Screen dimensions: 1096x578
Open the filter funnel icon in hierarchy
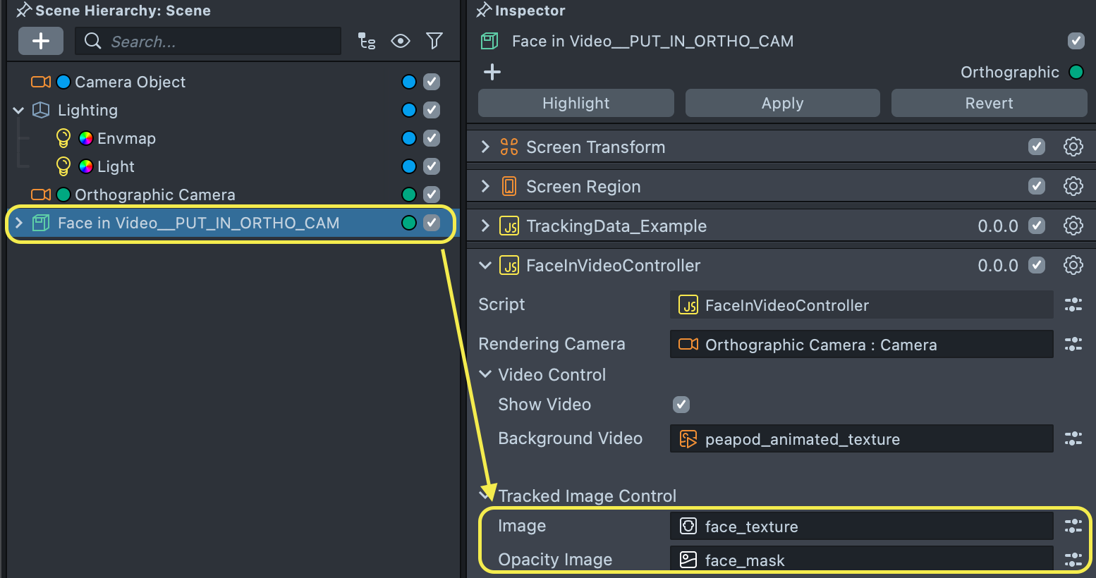click(434, 41)
